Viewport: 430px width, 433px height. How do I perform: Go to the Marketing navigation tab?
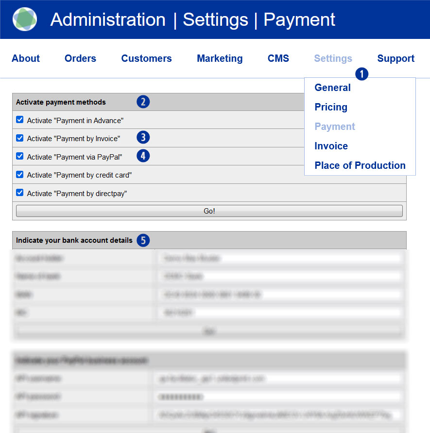(x=220, y=58)
